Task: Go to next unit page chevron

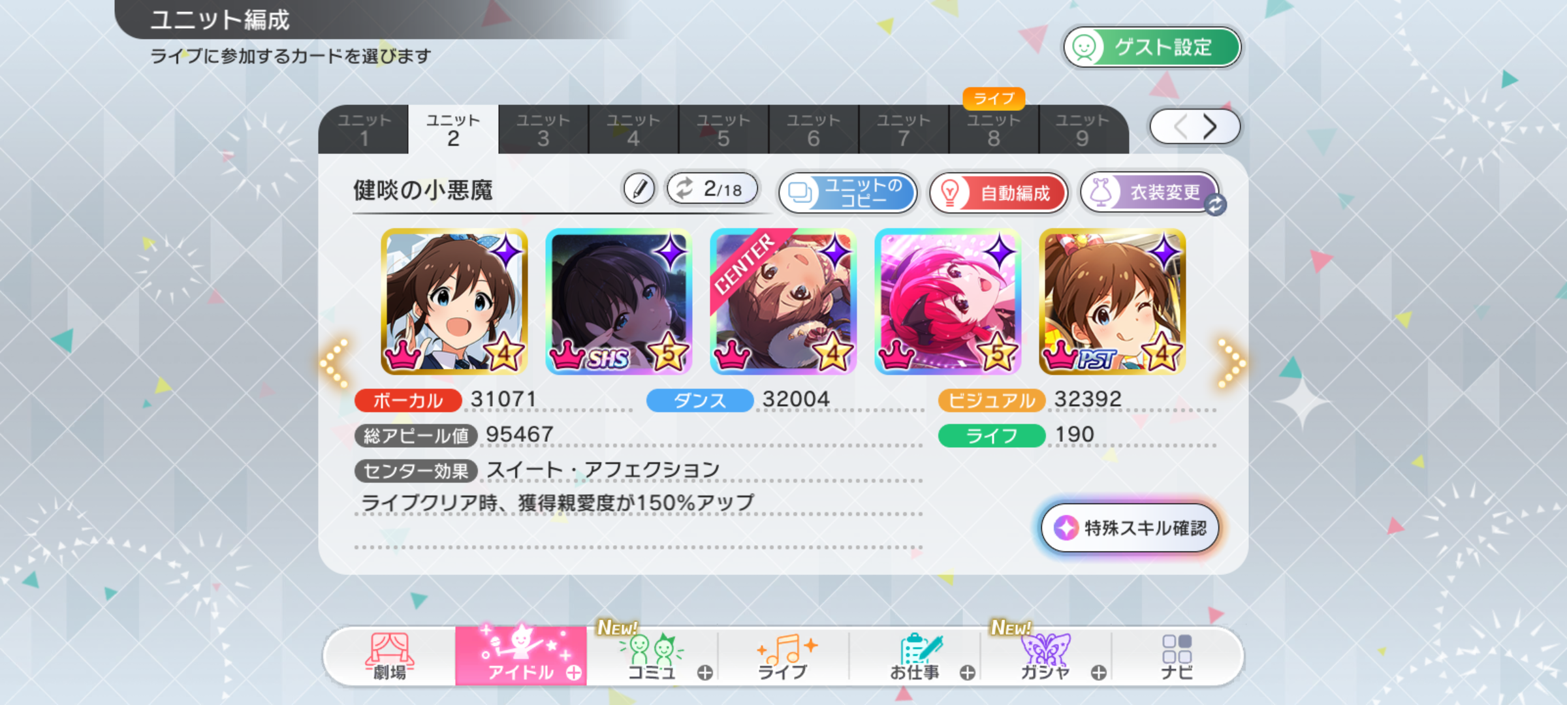Action: [x=1211, y=127]
